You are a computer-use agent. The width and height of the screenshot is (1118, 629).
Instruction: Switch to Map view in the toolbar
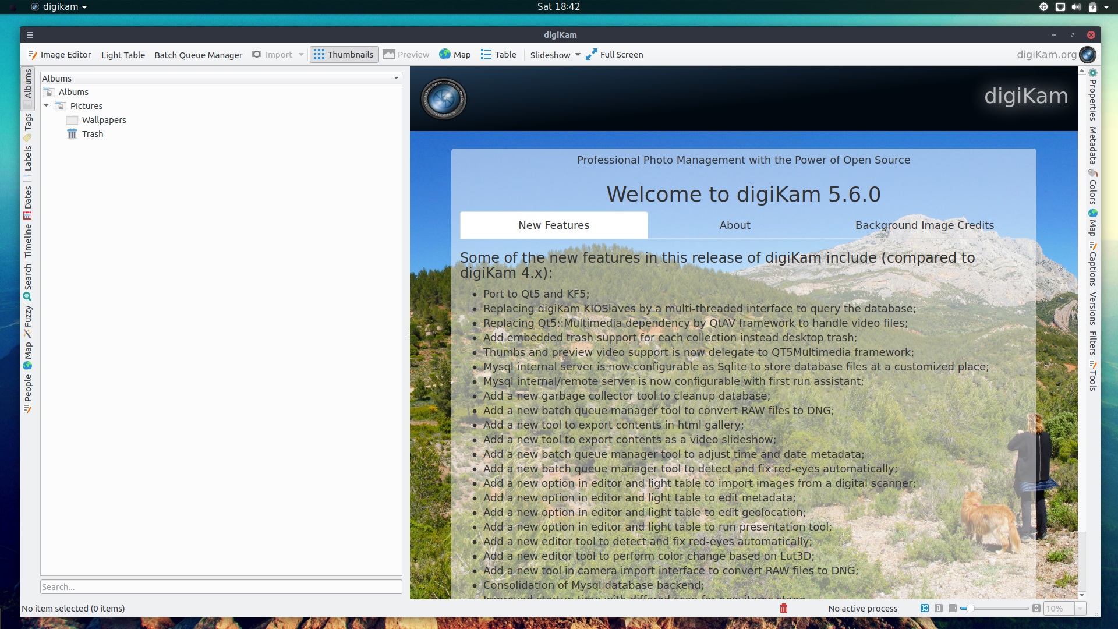point(455,54)
